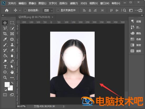Select the Eraser tool
The height and width of the screenshot is (109, 145).
tap(12, 50)
